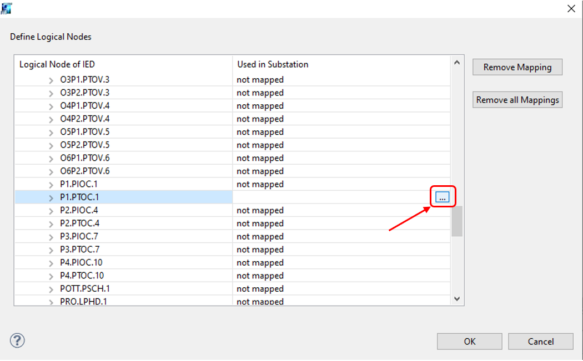Select the P3.PIOC.7 row
The height and width of the screenshot is (361, 583).
click(81, 237)
